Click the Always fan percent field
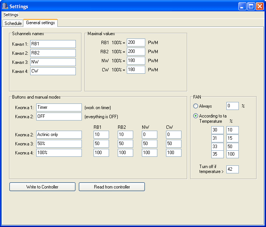This screenshot has height=227, width=266. tap(232, 106)
